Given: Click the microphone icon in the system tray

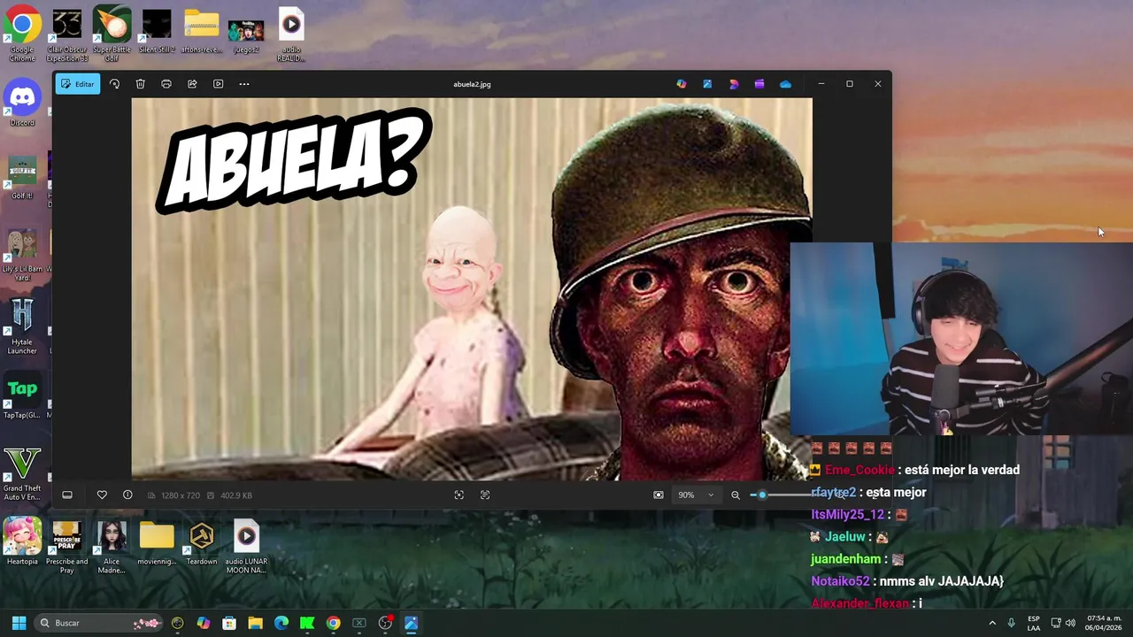Looking at the screenshot, I should tap(1011, 623).
